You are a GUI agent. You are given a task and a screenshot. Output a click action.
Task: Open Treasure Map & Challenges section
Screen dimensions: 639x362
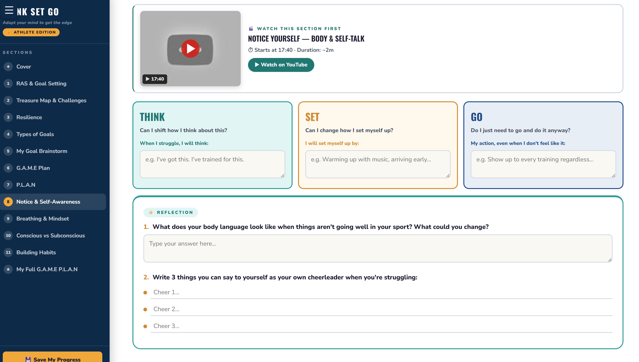53,100
